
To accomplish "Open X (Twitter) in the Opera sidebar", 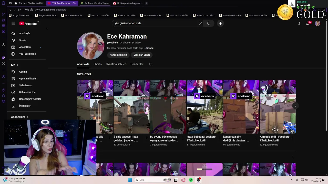I will (x=3, y=63).
